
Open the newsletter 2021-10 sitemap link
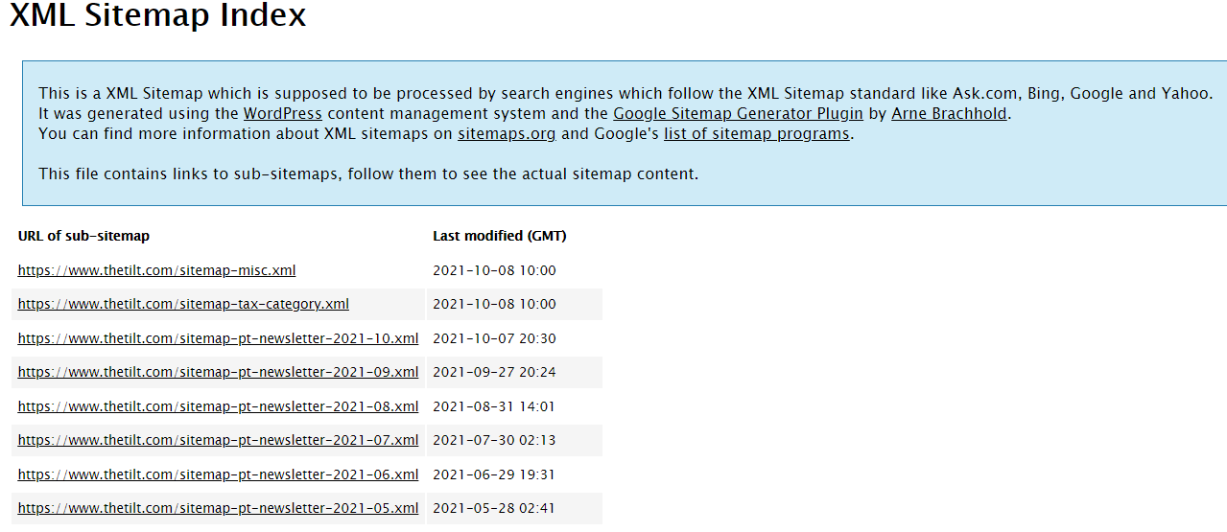218,338
